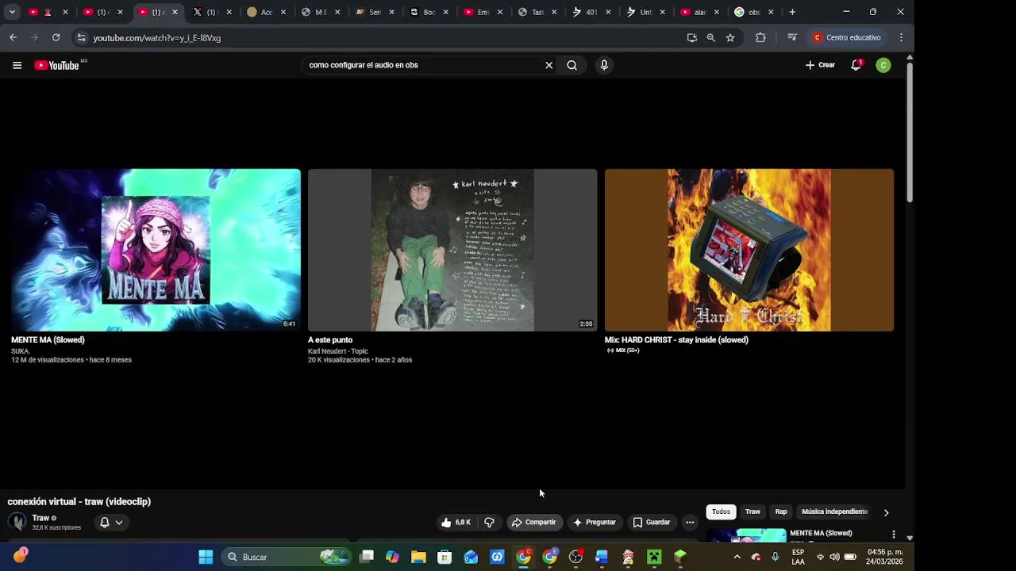Bookmark this page with star icon

click(x=730, y=37)
